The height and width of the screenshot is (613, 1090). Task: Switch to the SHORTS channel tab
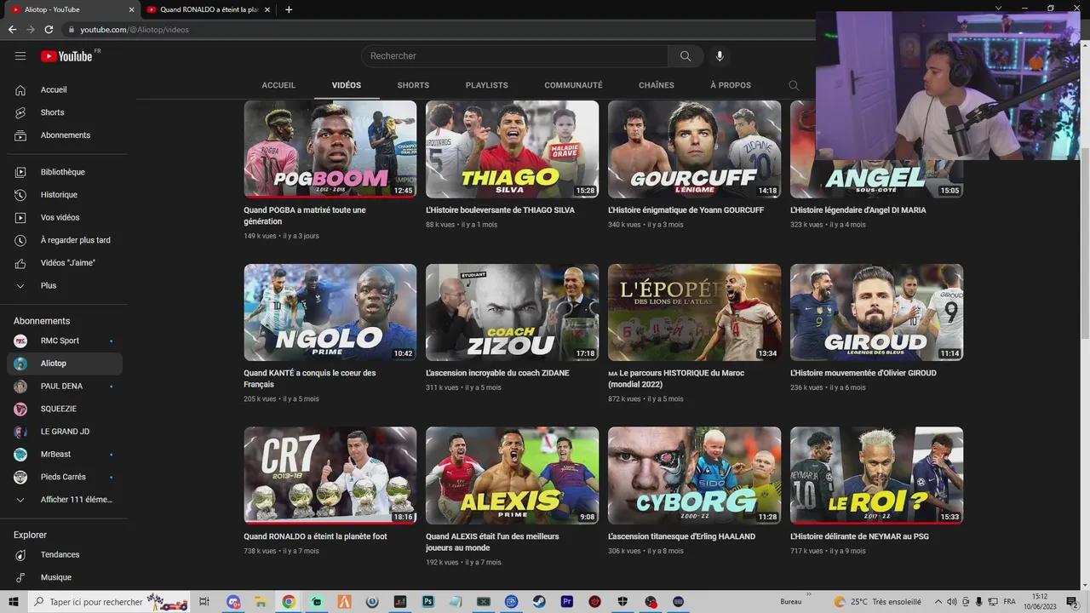(x=413, y=85)
